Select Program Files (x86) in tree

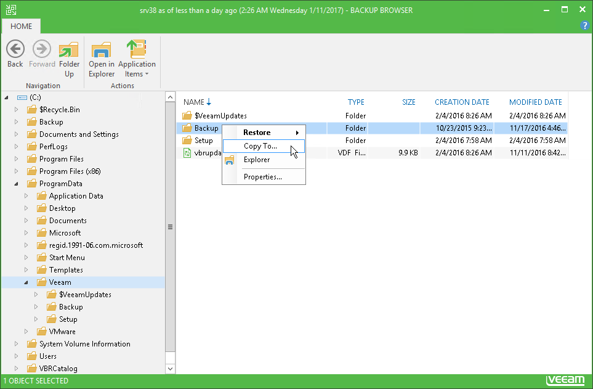pyautogui.click(x=70, y=171)
